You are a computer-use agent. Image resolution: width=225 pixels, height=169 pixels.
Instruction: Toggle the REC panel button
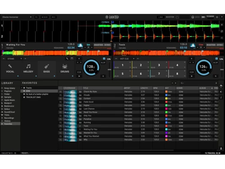[x=54, y=17]
